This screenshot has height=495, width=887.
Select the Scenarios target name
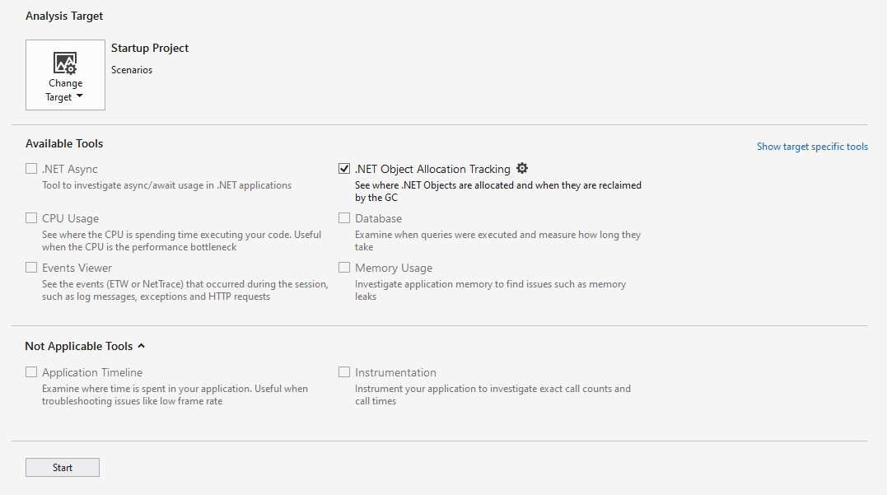[132, 69]
